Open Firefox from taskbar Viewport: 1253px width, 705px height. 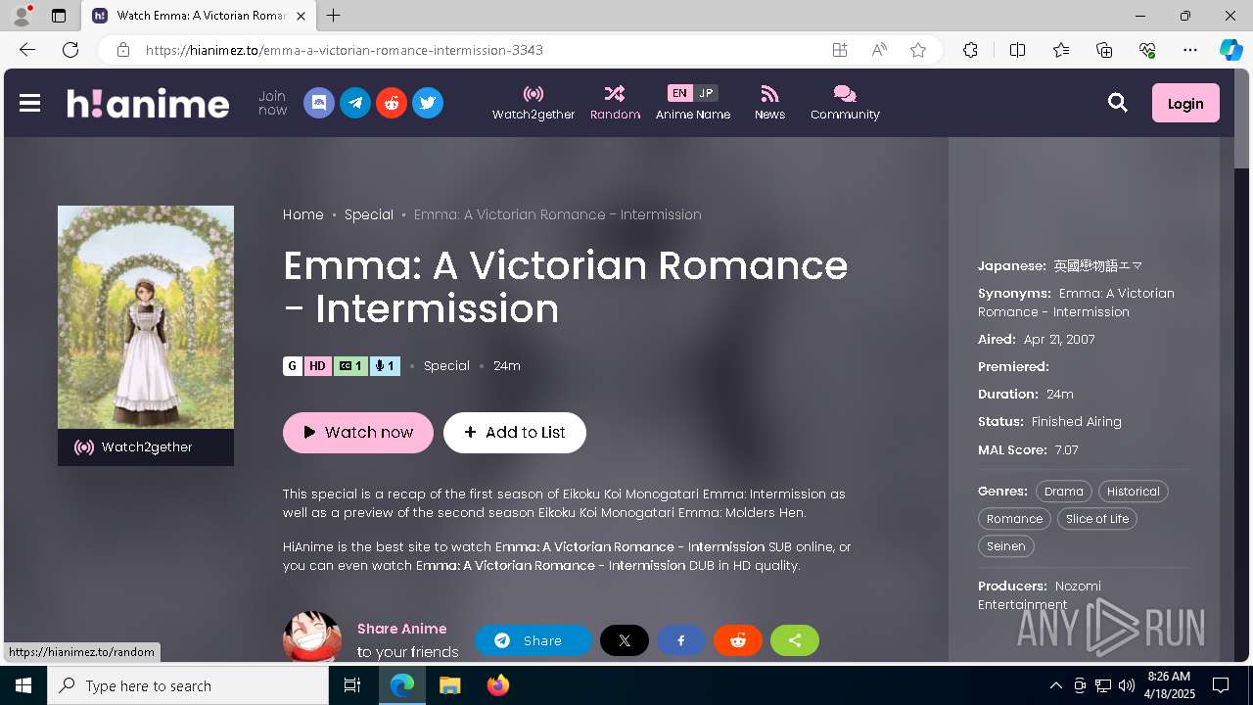click(x=497, y=685)
